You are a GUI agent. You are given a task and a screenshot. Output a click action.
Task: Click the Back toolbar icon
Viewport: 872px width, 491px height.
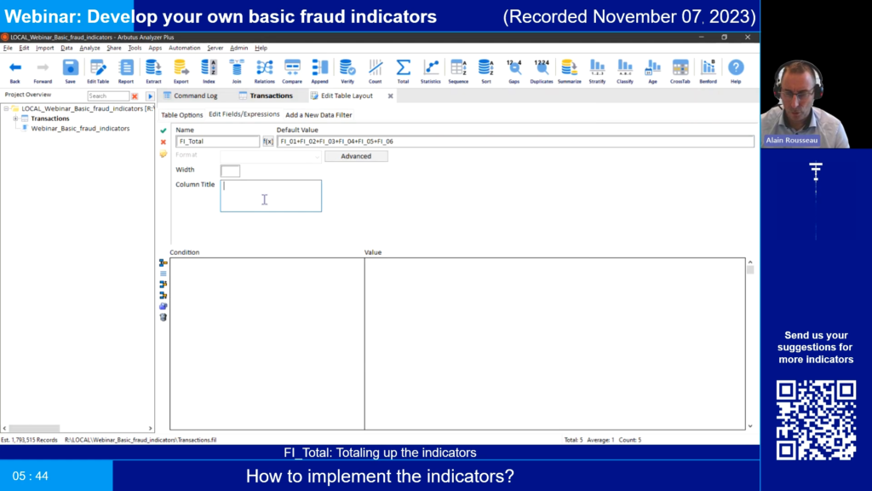[15, 72]
